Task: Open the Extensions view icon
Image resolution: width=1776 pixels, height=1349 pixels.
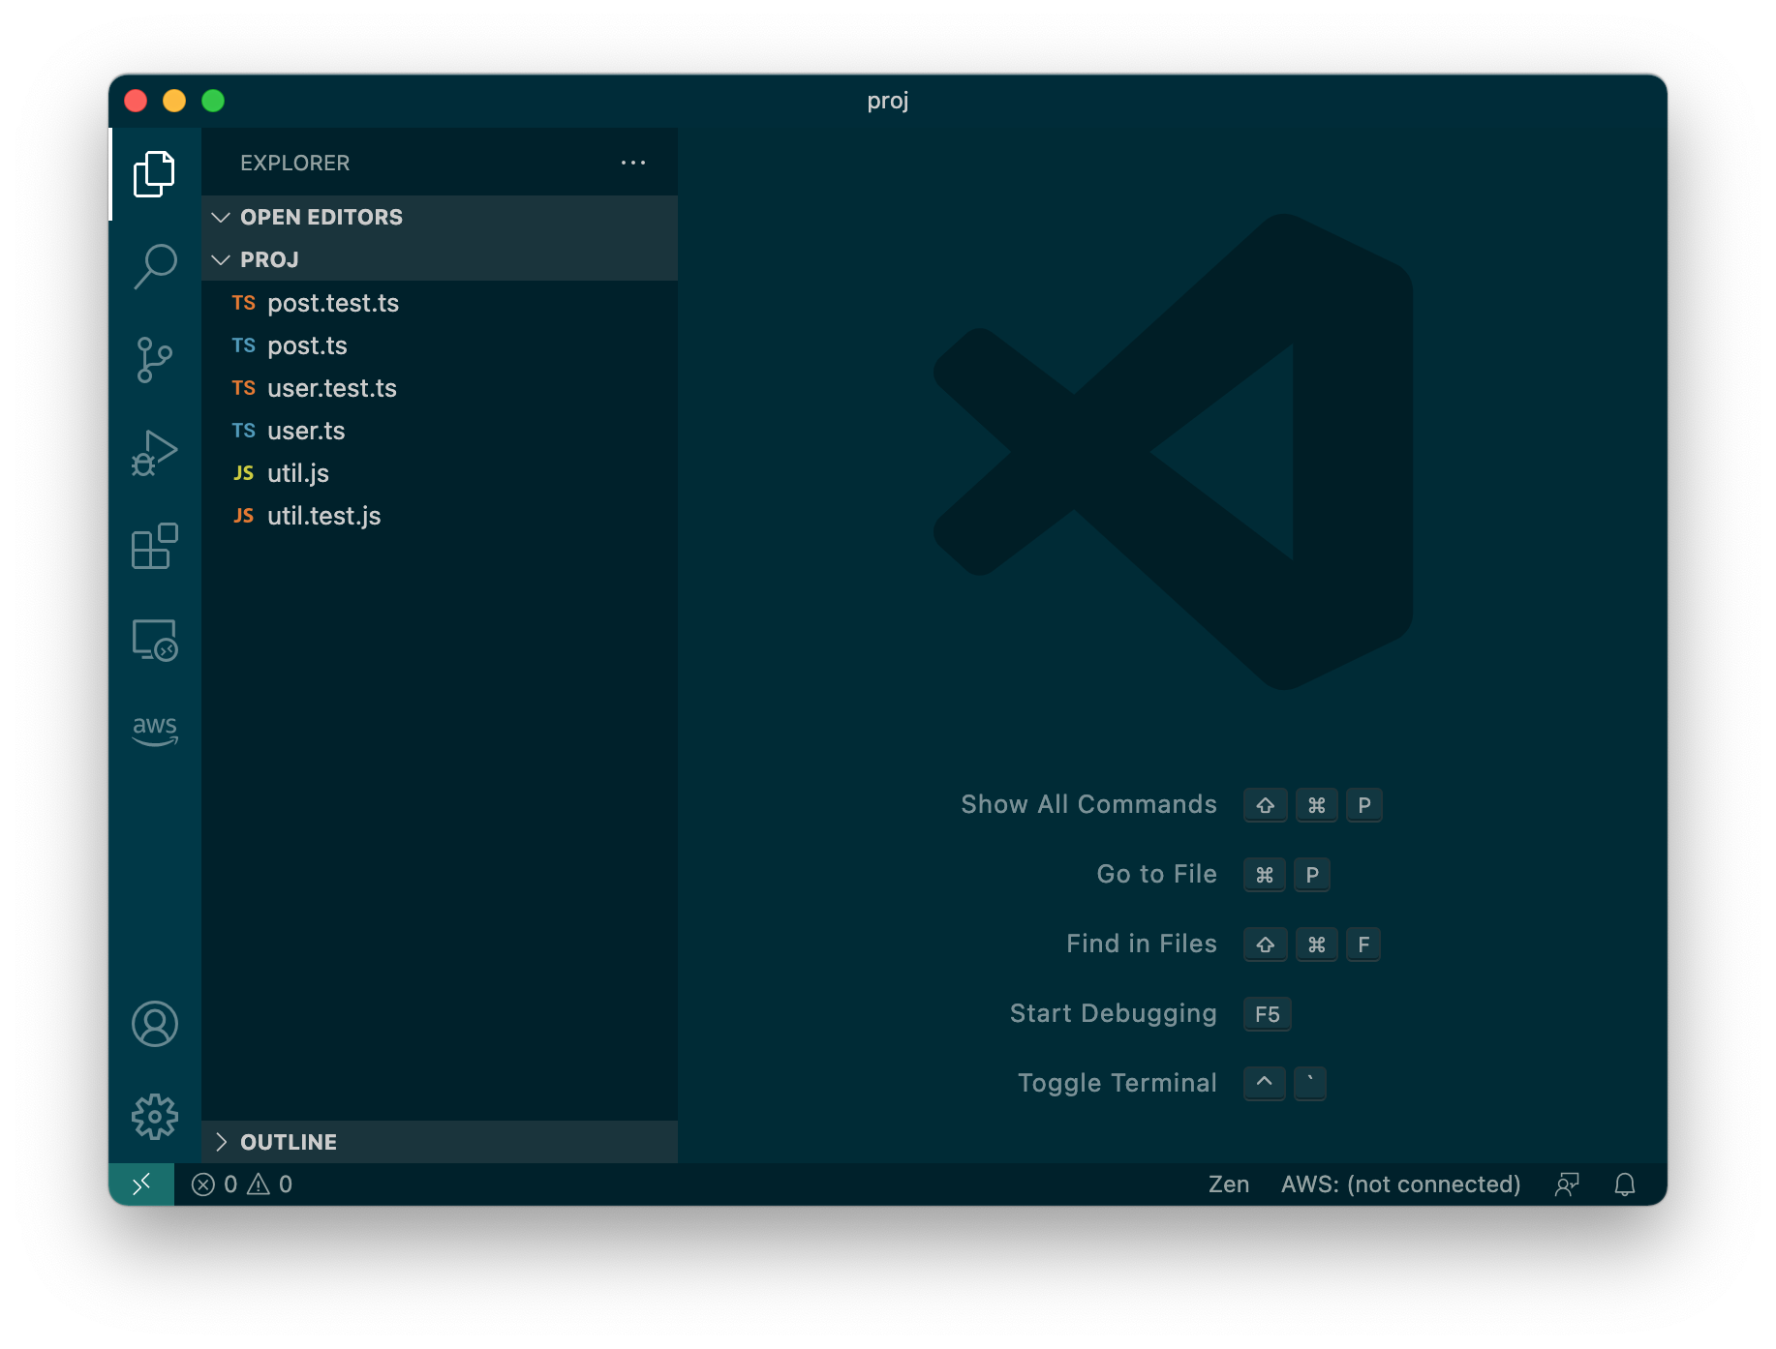Action: click(155, 546)
